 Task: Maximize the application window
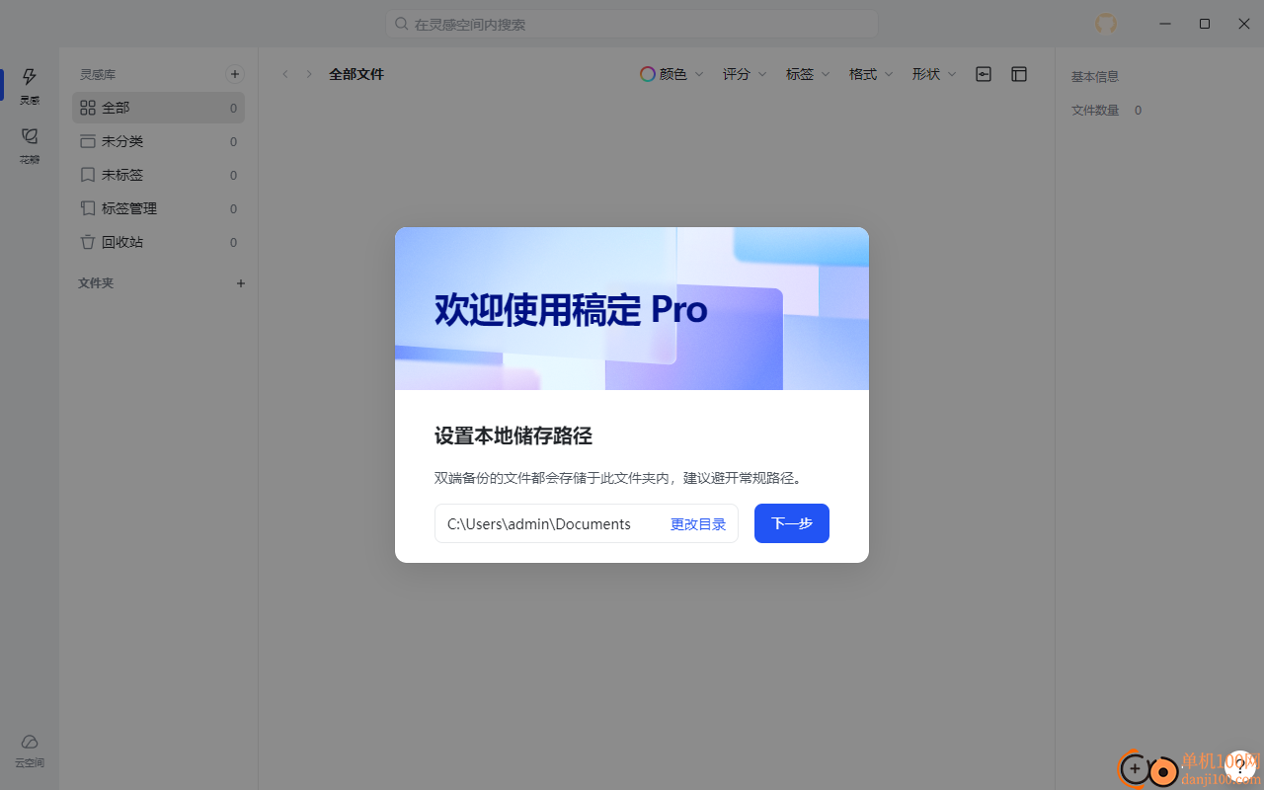[x=1205, y=24]
